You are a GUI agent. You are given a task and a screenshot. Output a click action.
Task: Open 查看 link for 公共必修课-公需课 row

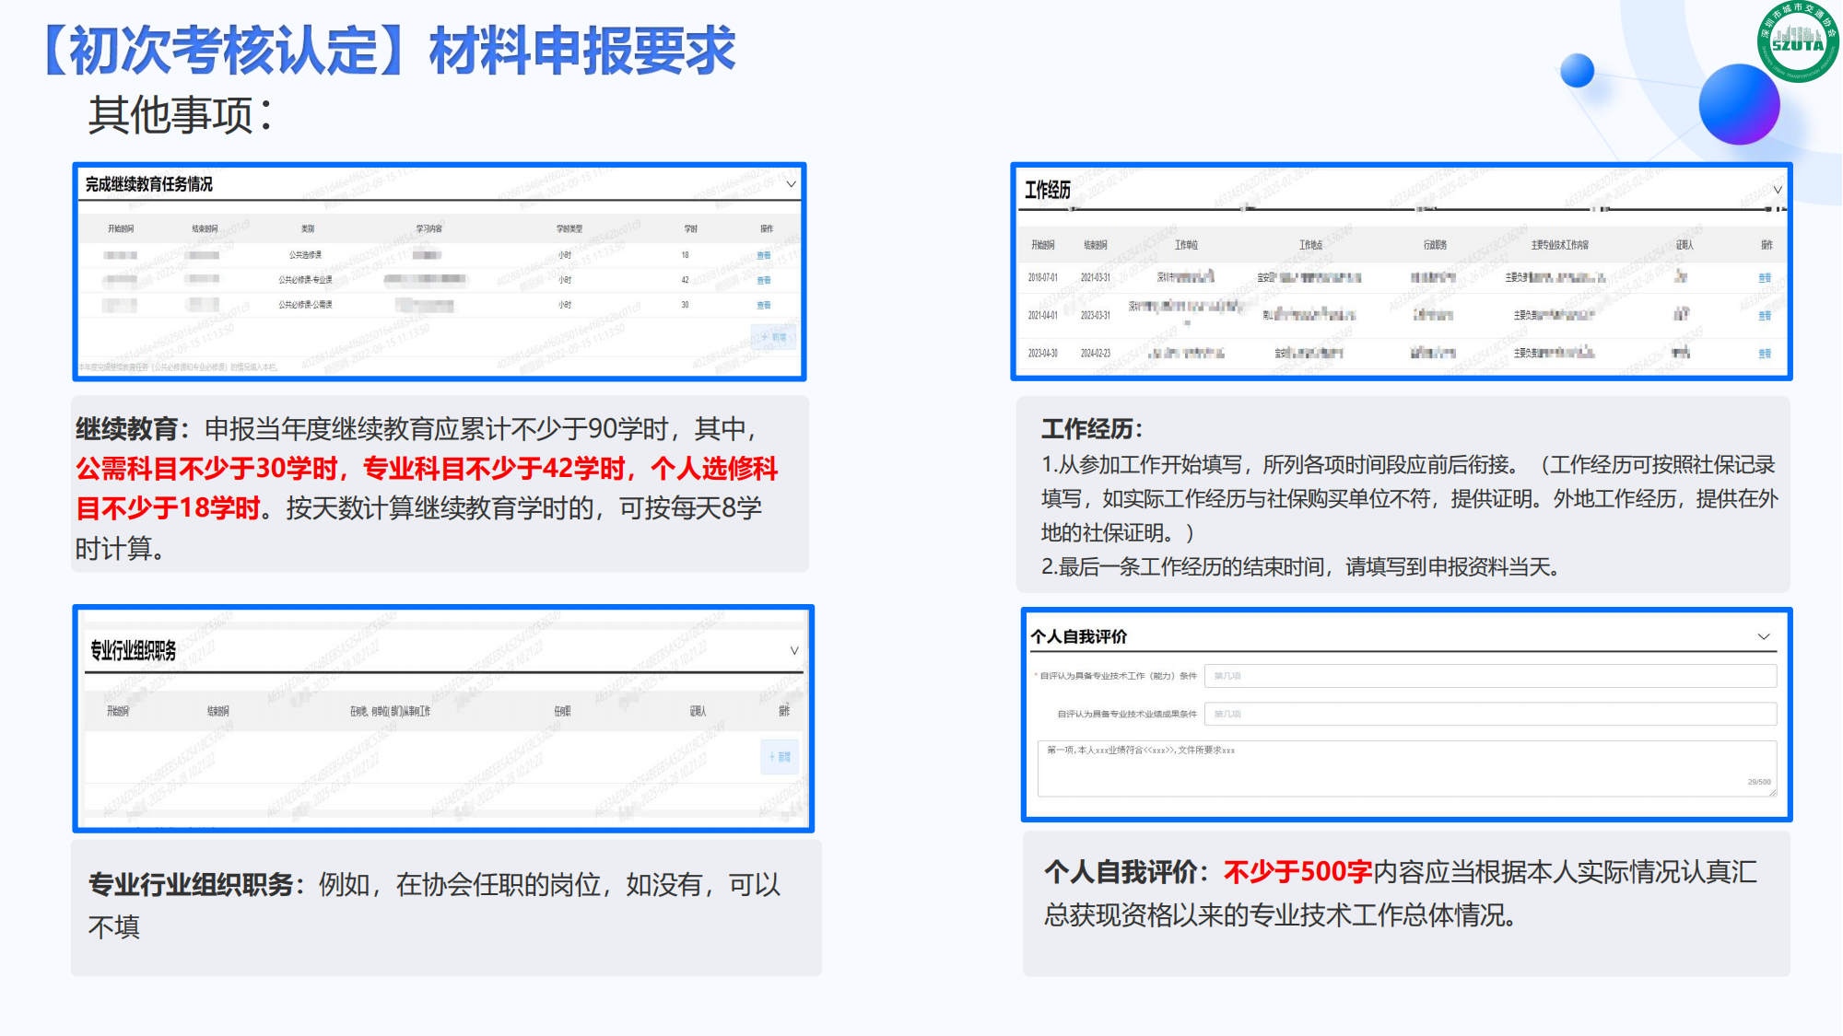(x=764, y=305)
